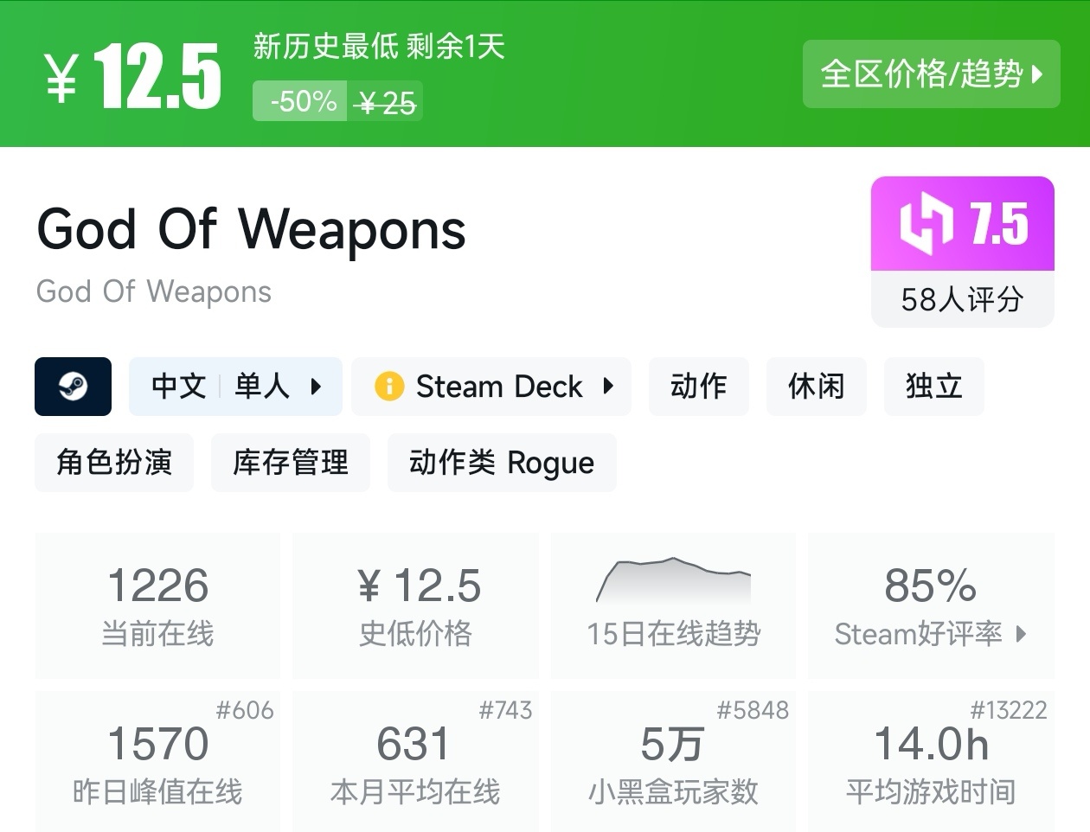Open 全区价格/趋势 price trends
The width and height of the screenshot is (1090, 832).
pyautogui.click(x=931, y=74)
